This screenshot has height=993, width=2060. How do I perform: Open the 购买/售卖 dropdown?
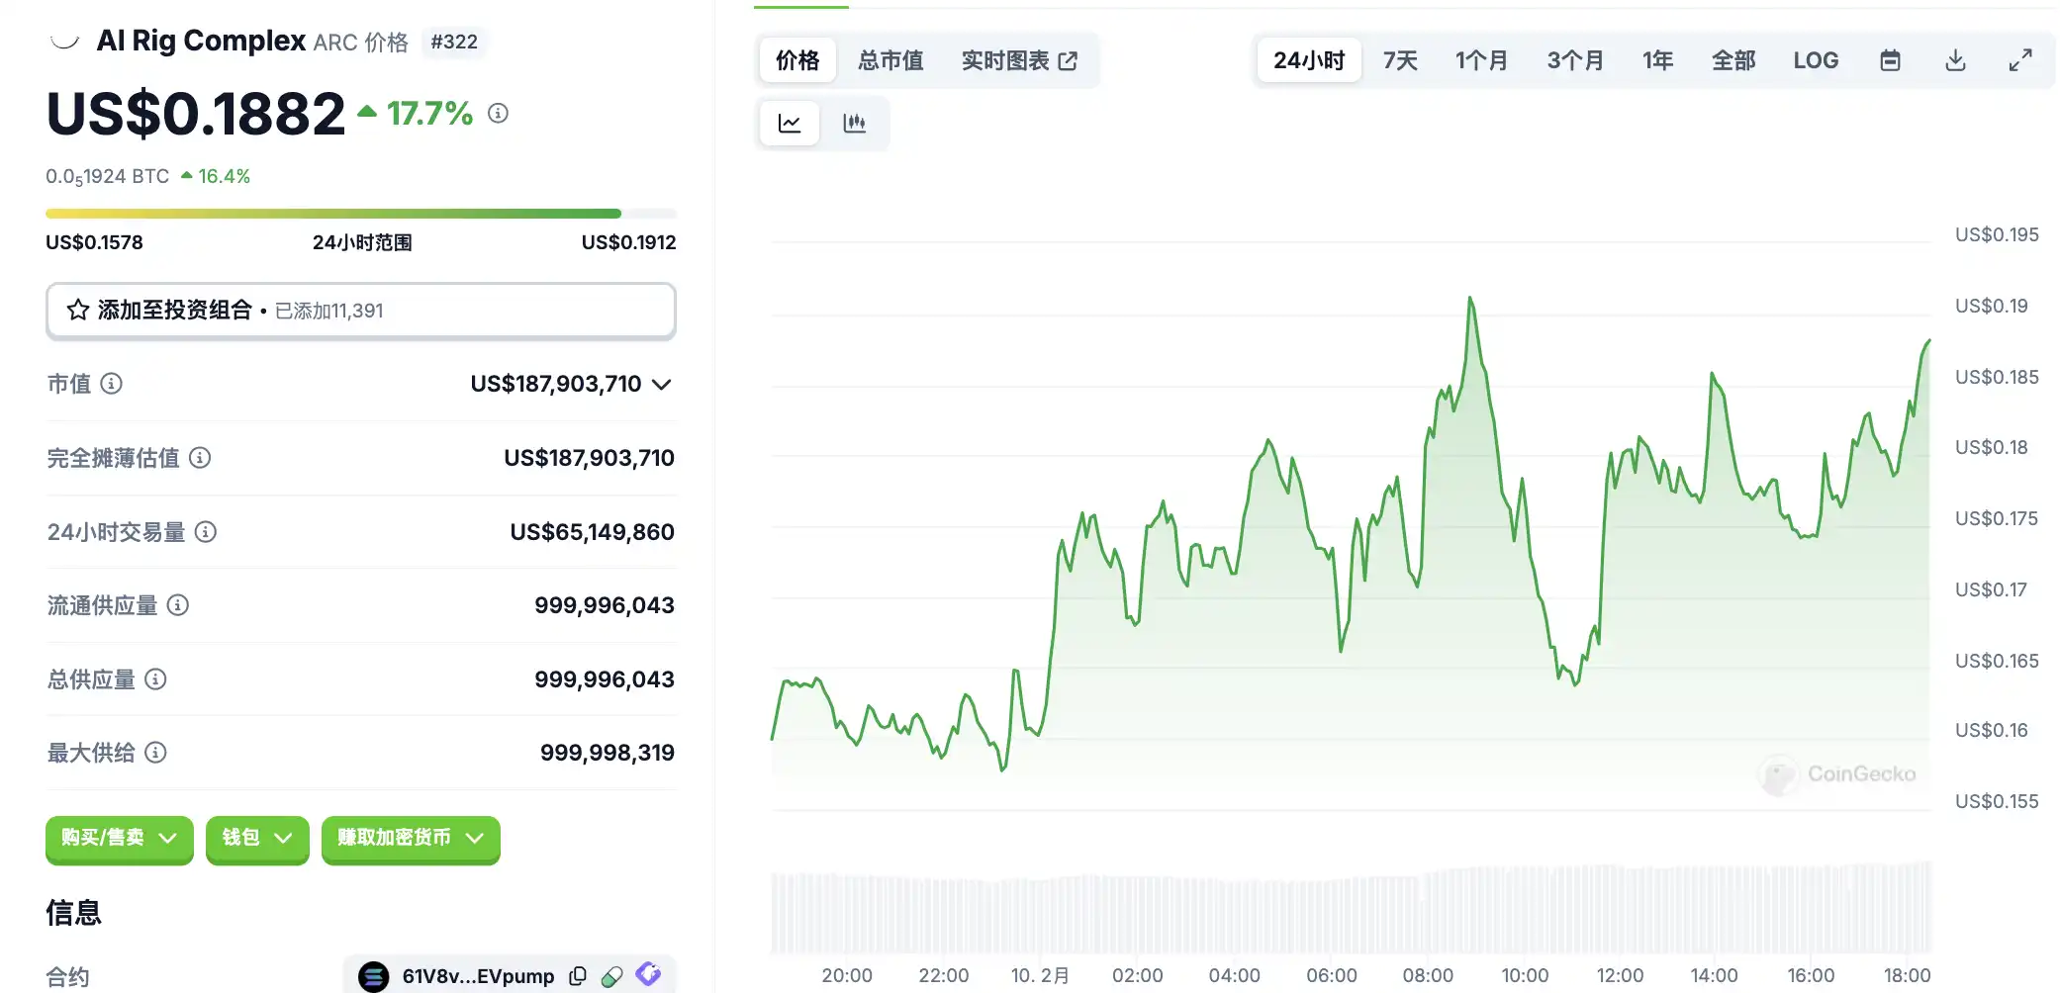point(119,838)
